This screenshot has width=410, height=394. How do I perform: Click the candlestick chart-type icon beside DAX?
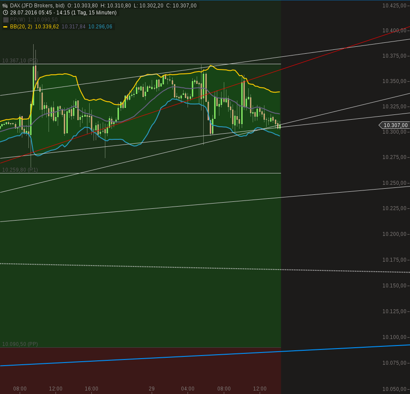pos(5,6)
